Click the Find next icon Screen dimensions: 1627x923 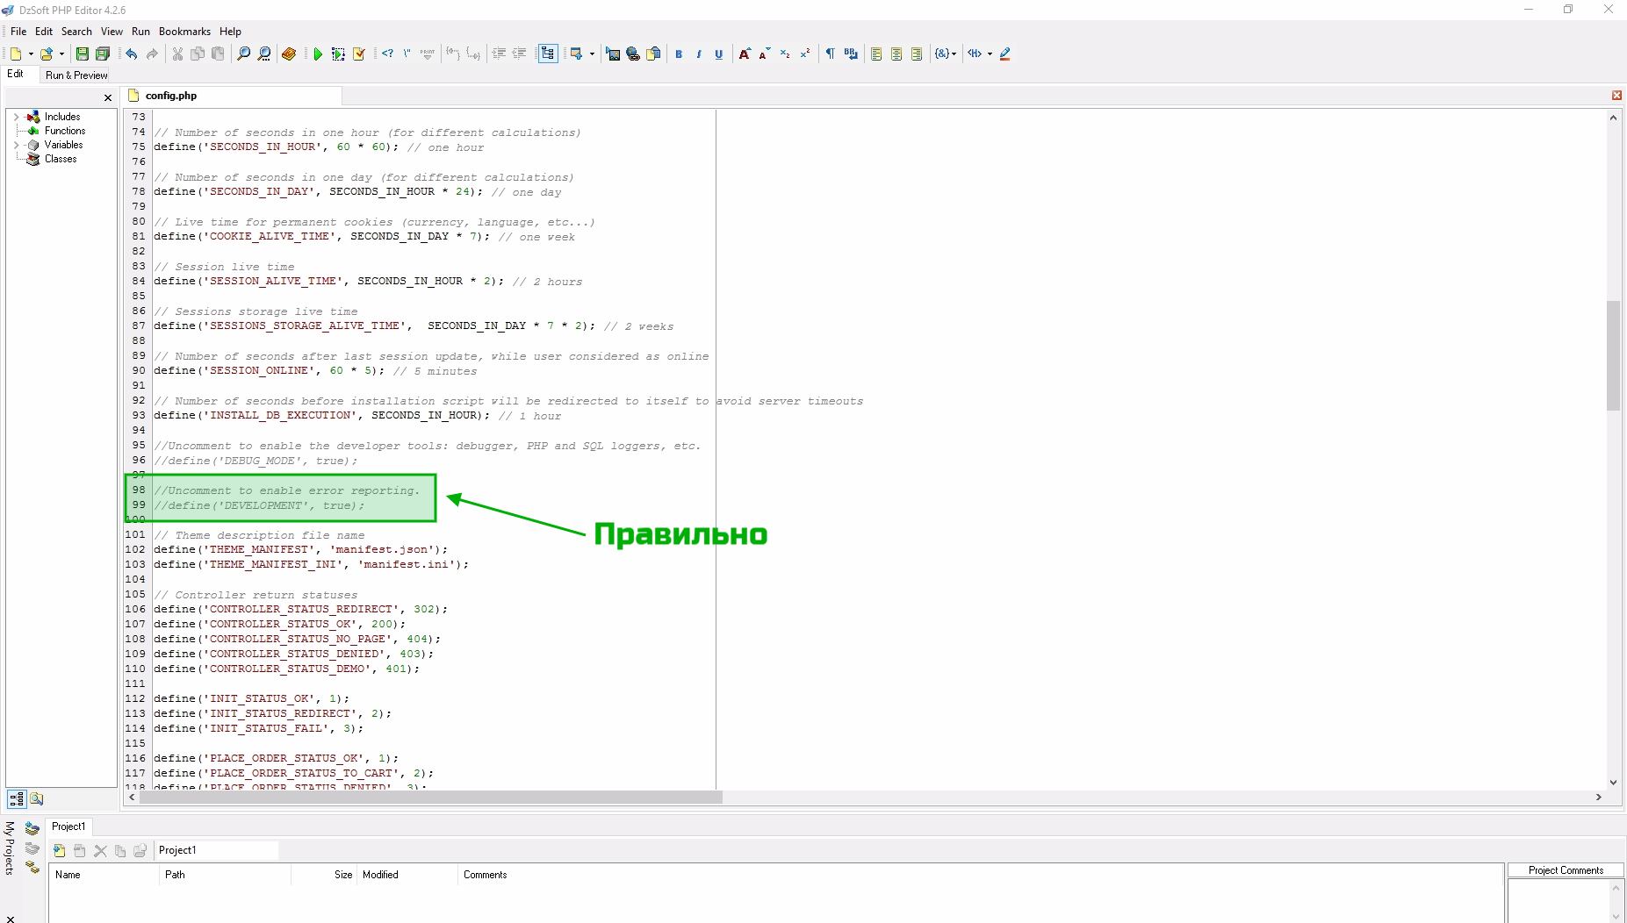(x=264, y=54)
